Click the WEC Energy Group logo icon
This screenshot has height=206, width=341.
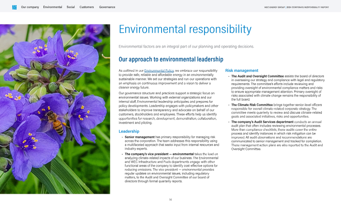14,7
